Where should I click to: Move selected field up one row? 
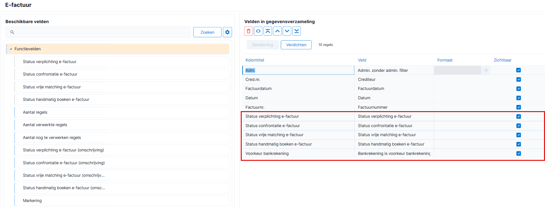click(x=277, y=31)
